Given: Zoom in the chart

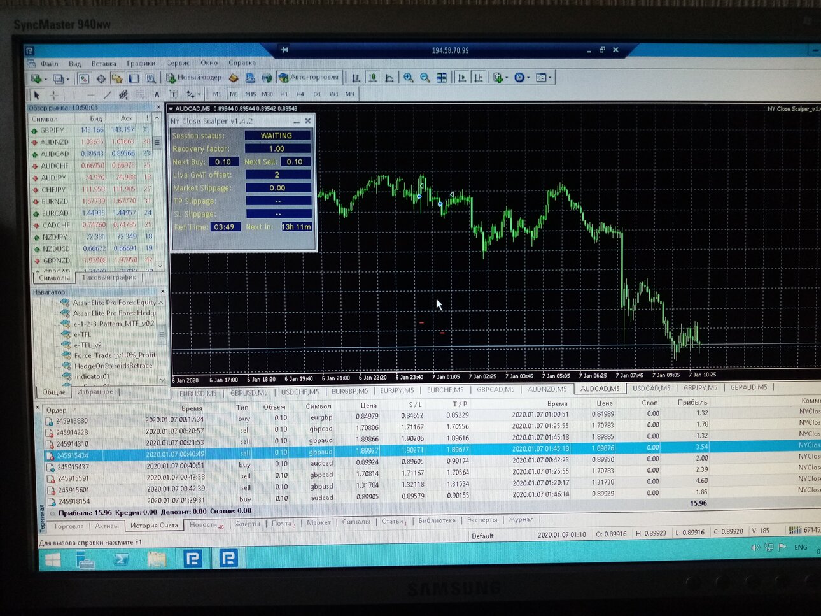Looking at the screenshot, I should tap(408, 78).
